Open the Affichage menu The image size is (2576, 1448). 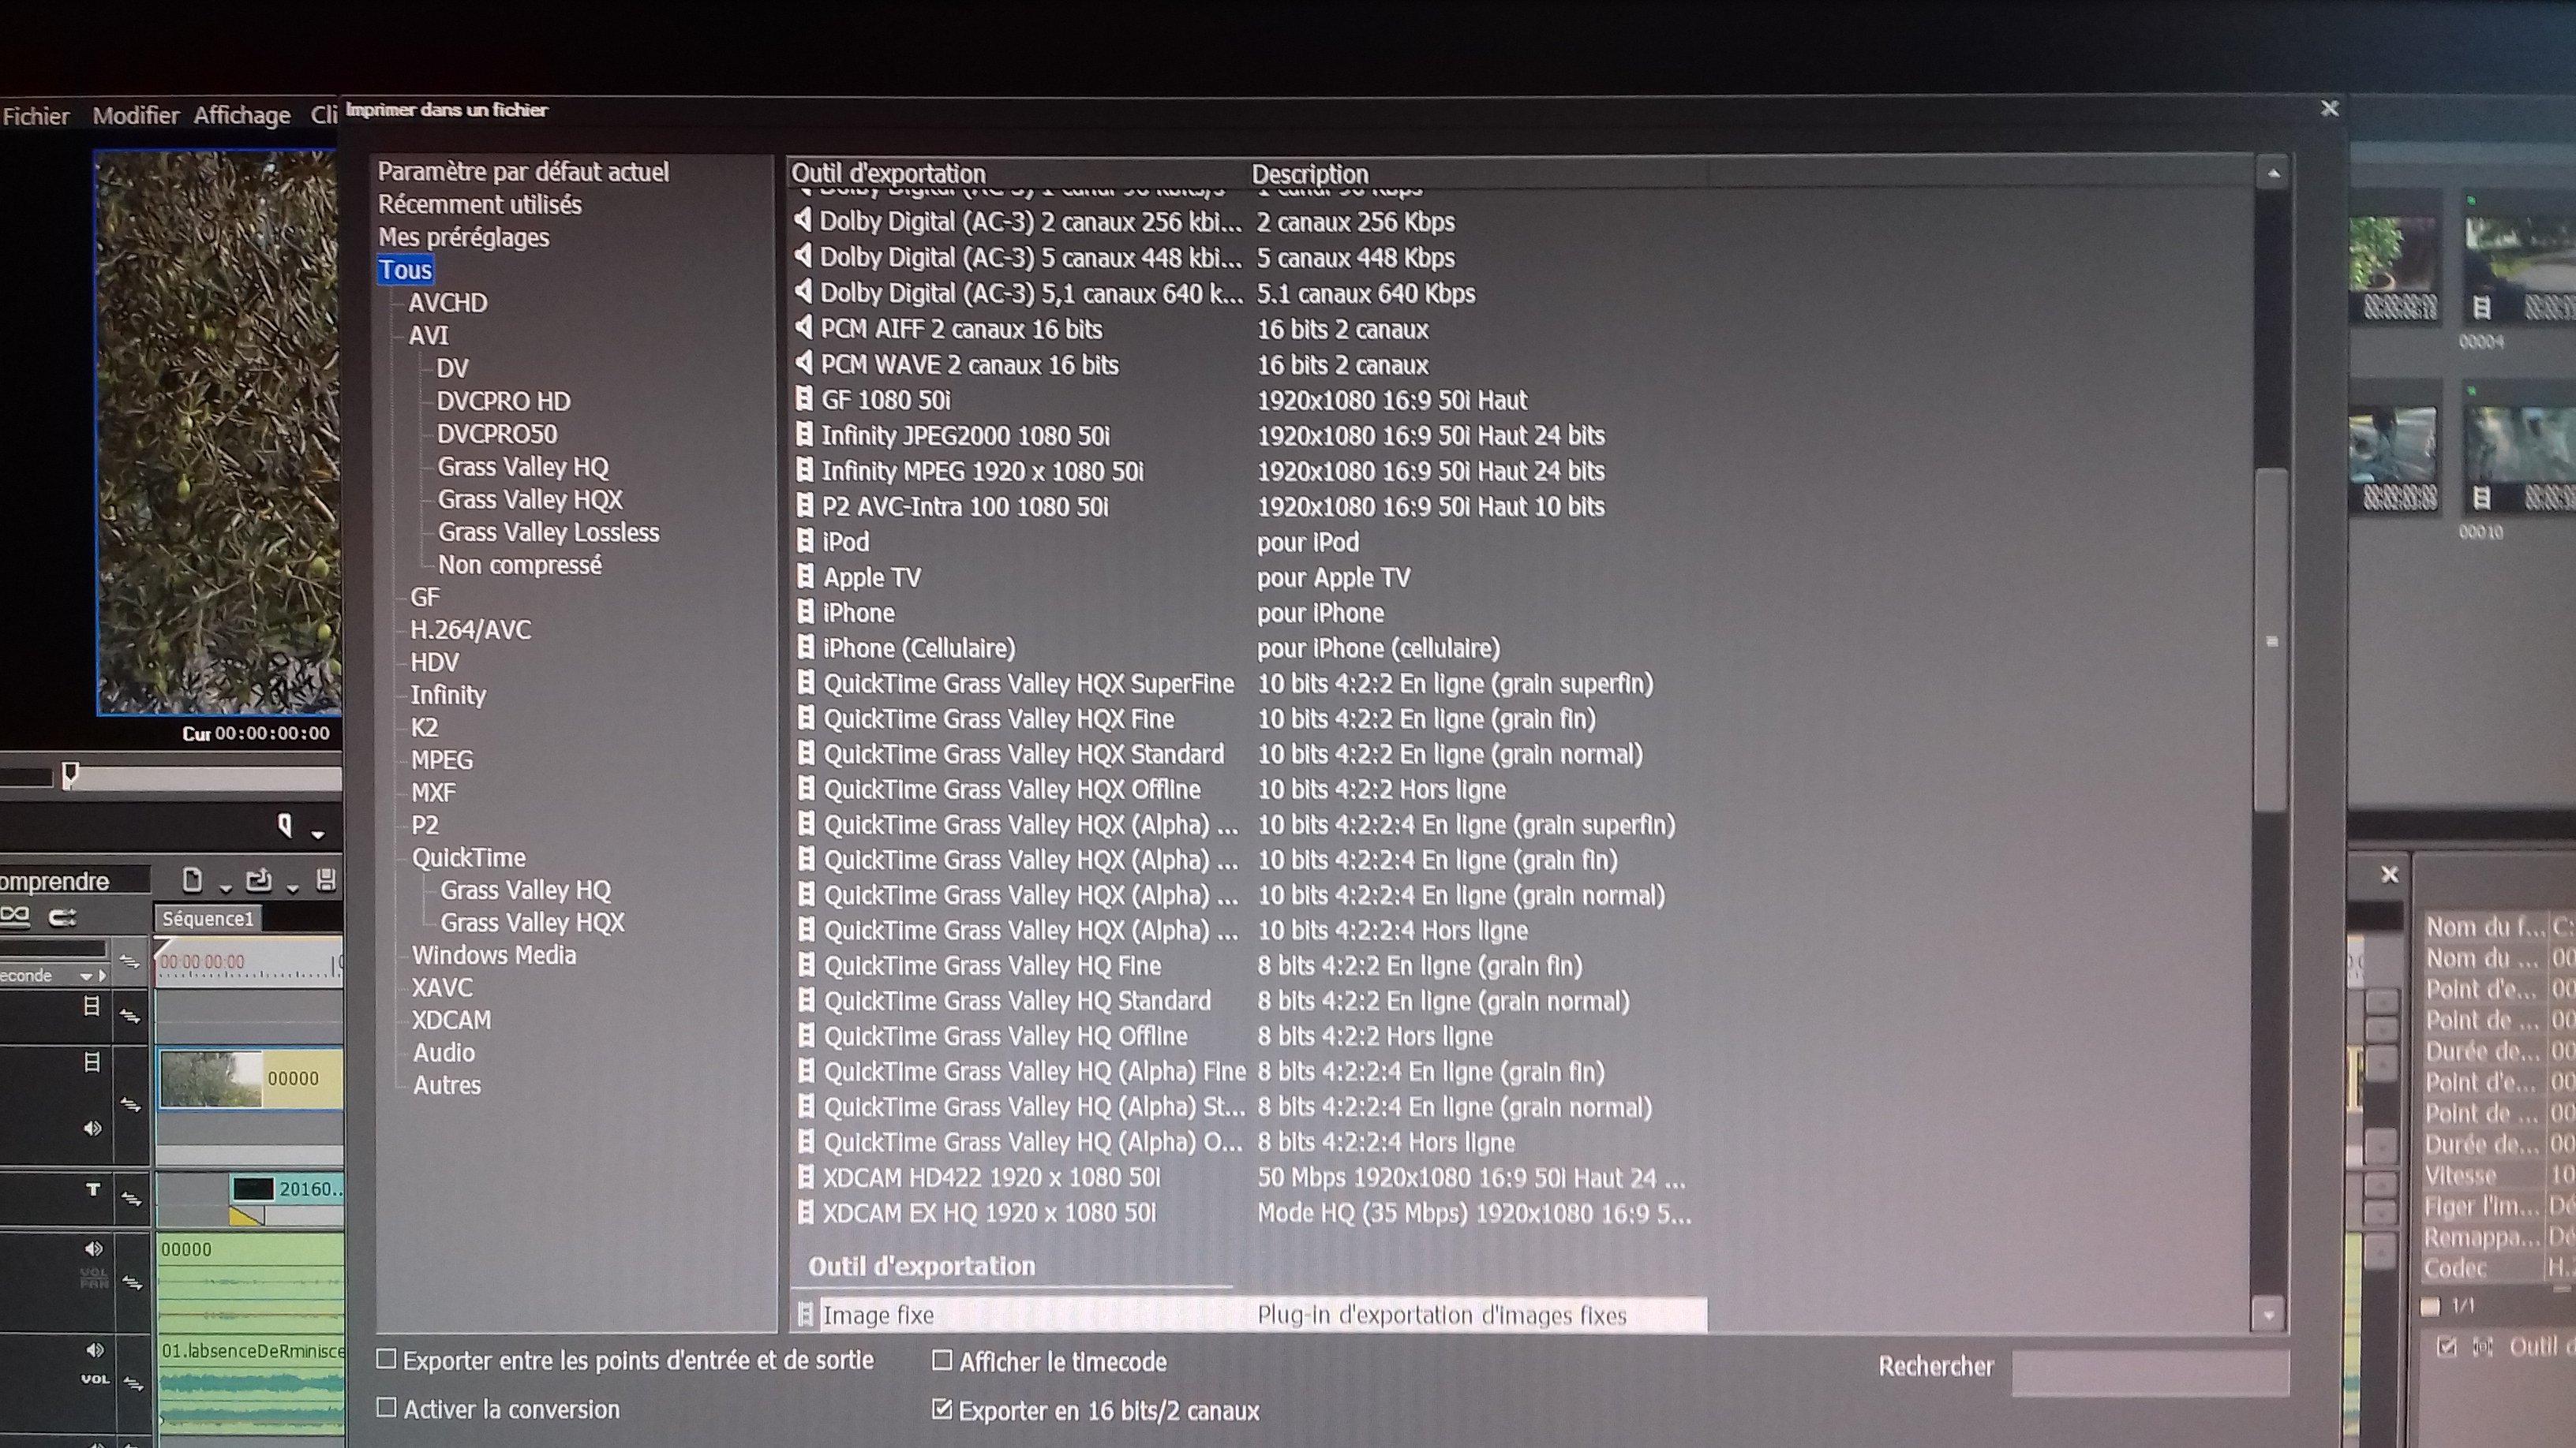(242, 116)
